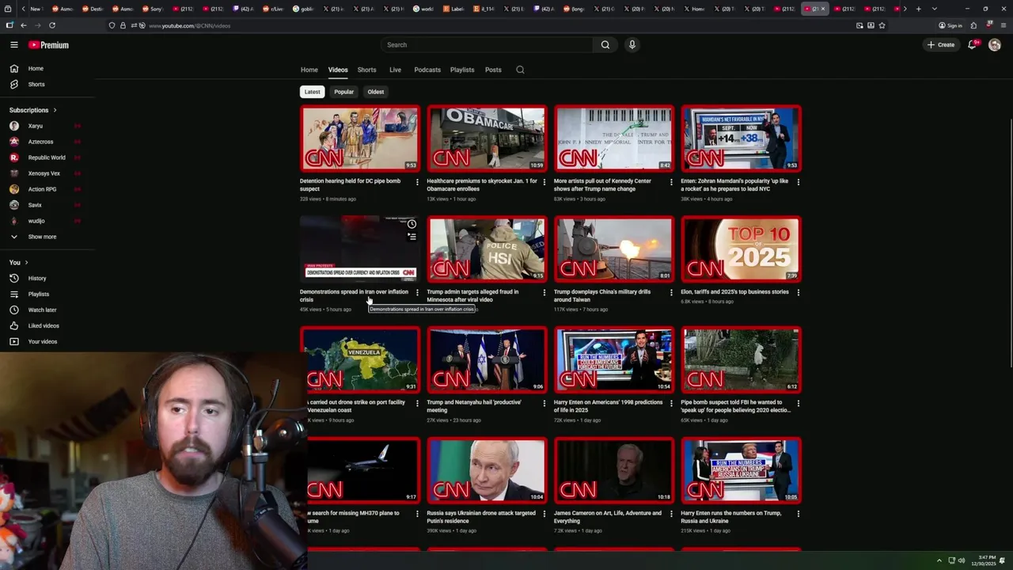Bookmark the page with the star icon

pyautogui.click(x=882, y=25)
